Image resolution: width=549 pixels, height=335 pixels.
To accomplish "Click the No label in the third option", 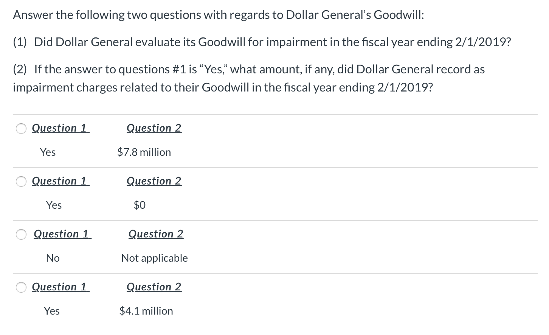I will coord(53,258).
